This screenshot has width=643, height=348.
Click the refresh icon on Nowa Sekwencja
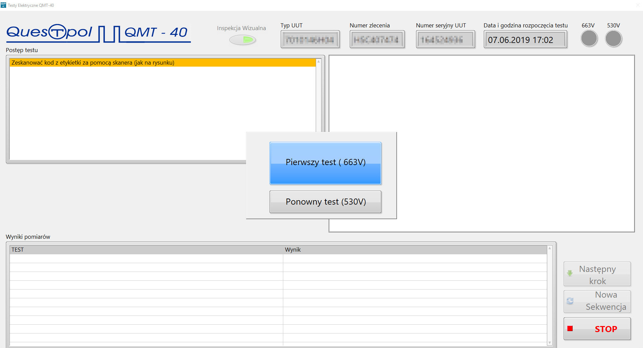(570, 301)
